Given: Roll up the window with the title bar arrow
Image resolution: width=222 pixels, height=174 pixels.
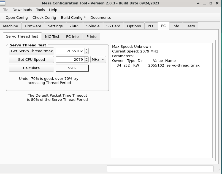Looking at the screenshot, I should (x=198, y=3).
